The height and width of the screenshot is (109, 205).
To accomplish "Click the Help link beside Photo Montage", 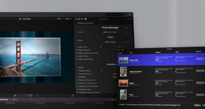I will (x=126, y=28).
